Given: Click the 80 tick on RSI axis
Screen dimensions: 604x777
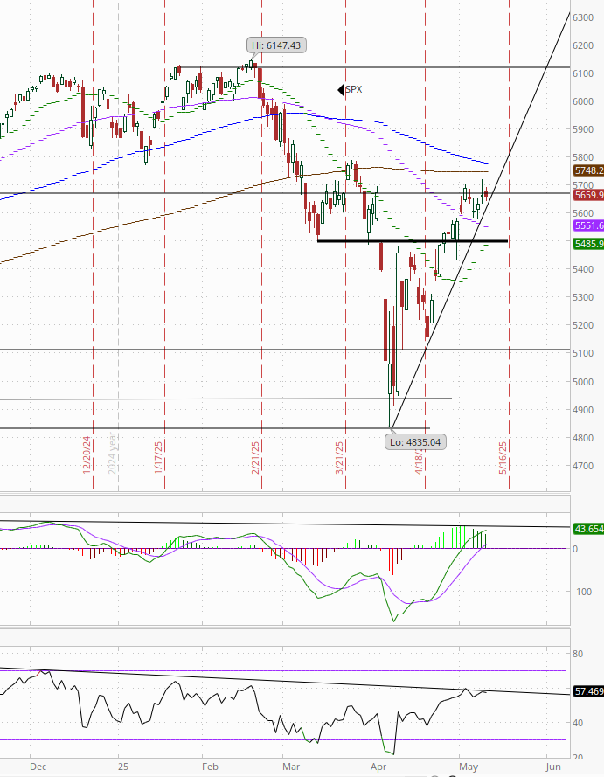Looking at the screenshot, I should 578,654.
